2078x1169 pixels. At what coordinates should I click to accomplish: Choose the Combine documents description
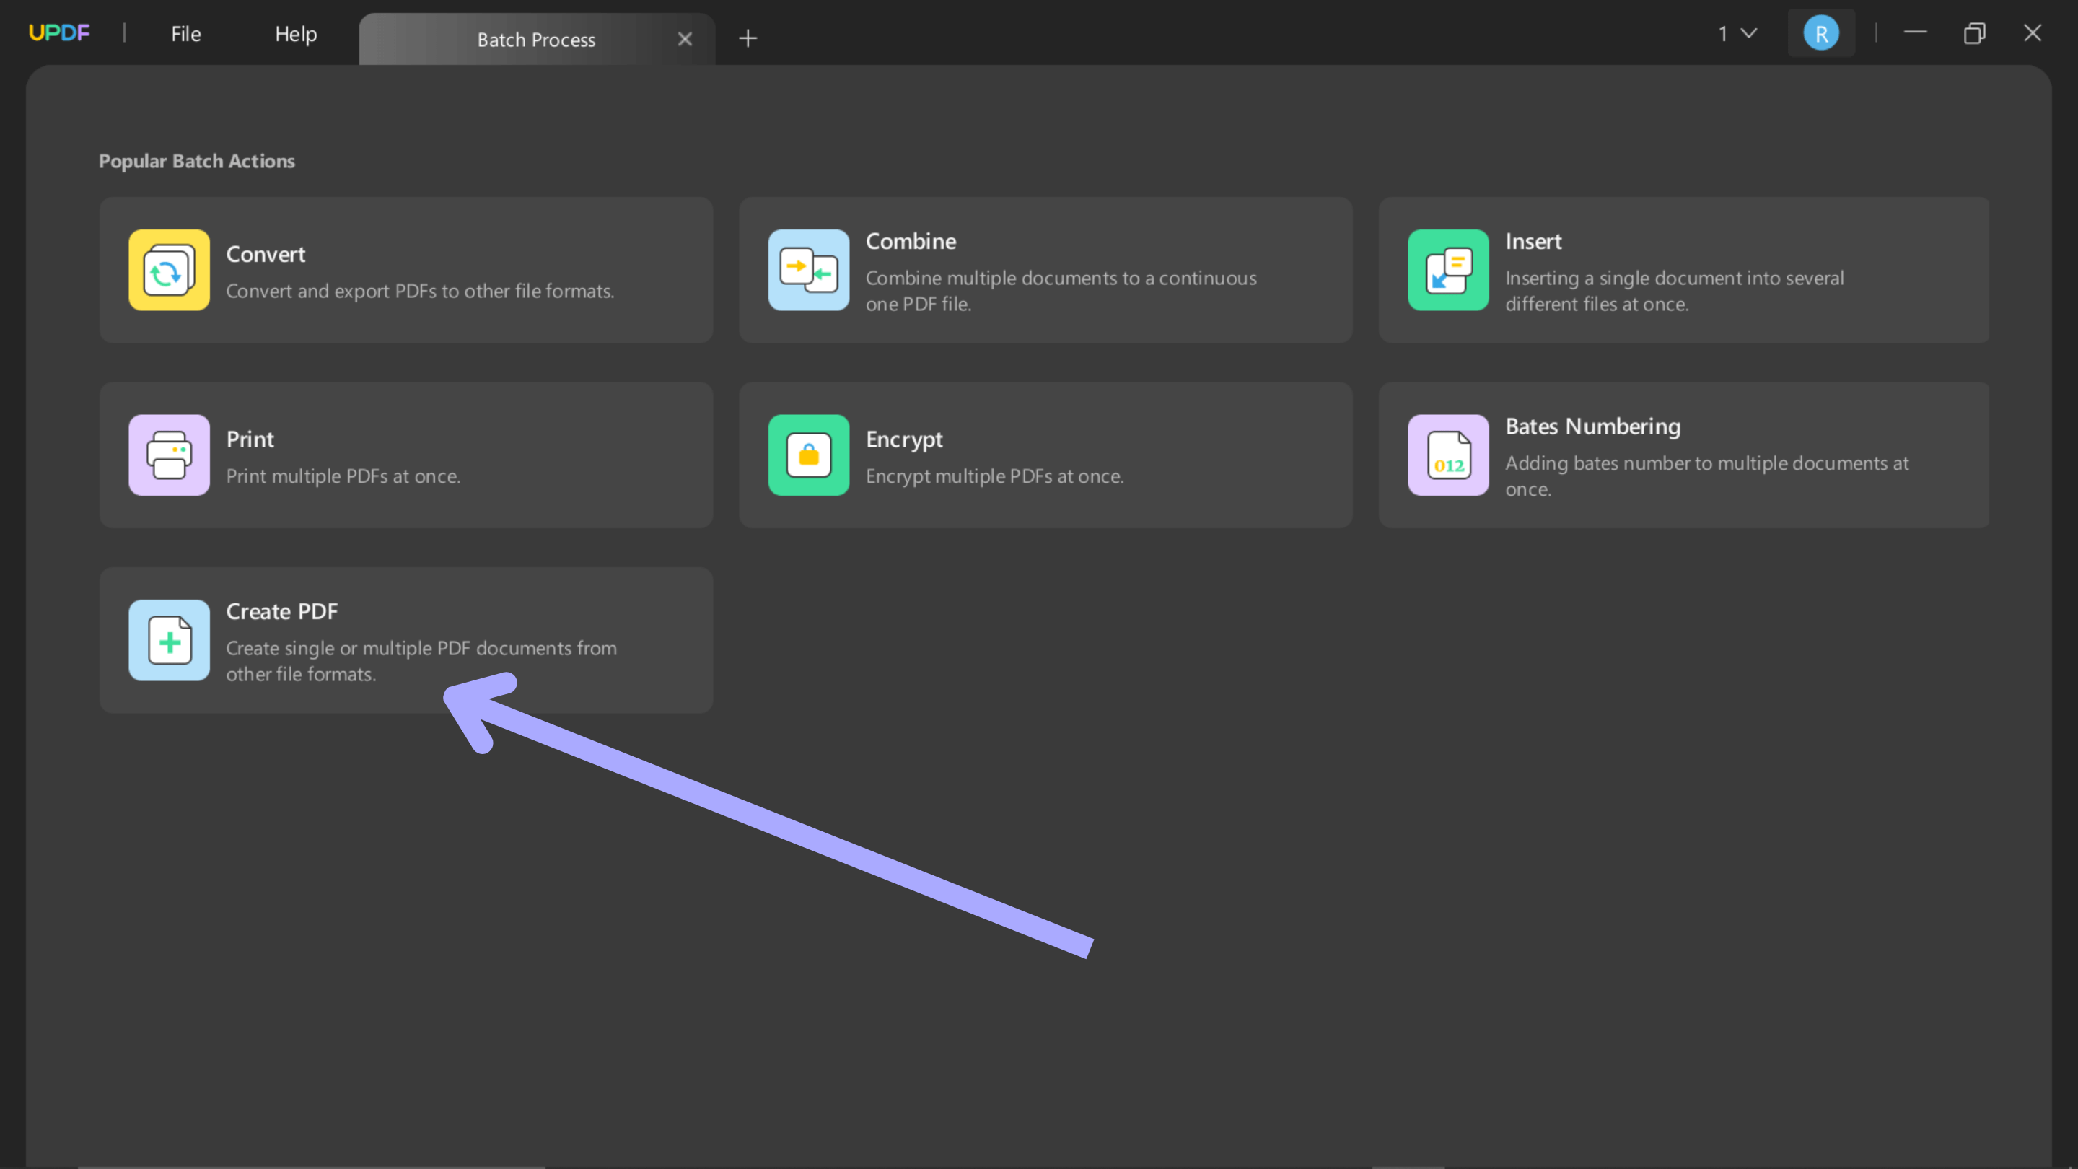click(1060, 290)
